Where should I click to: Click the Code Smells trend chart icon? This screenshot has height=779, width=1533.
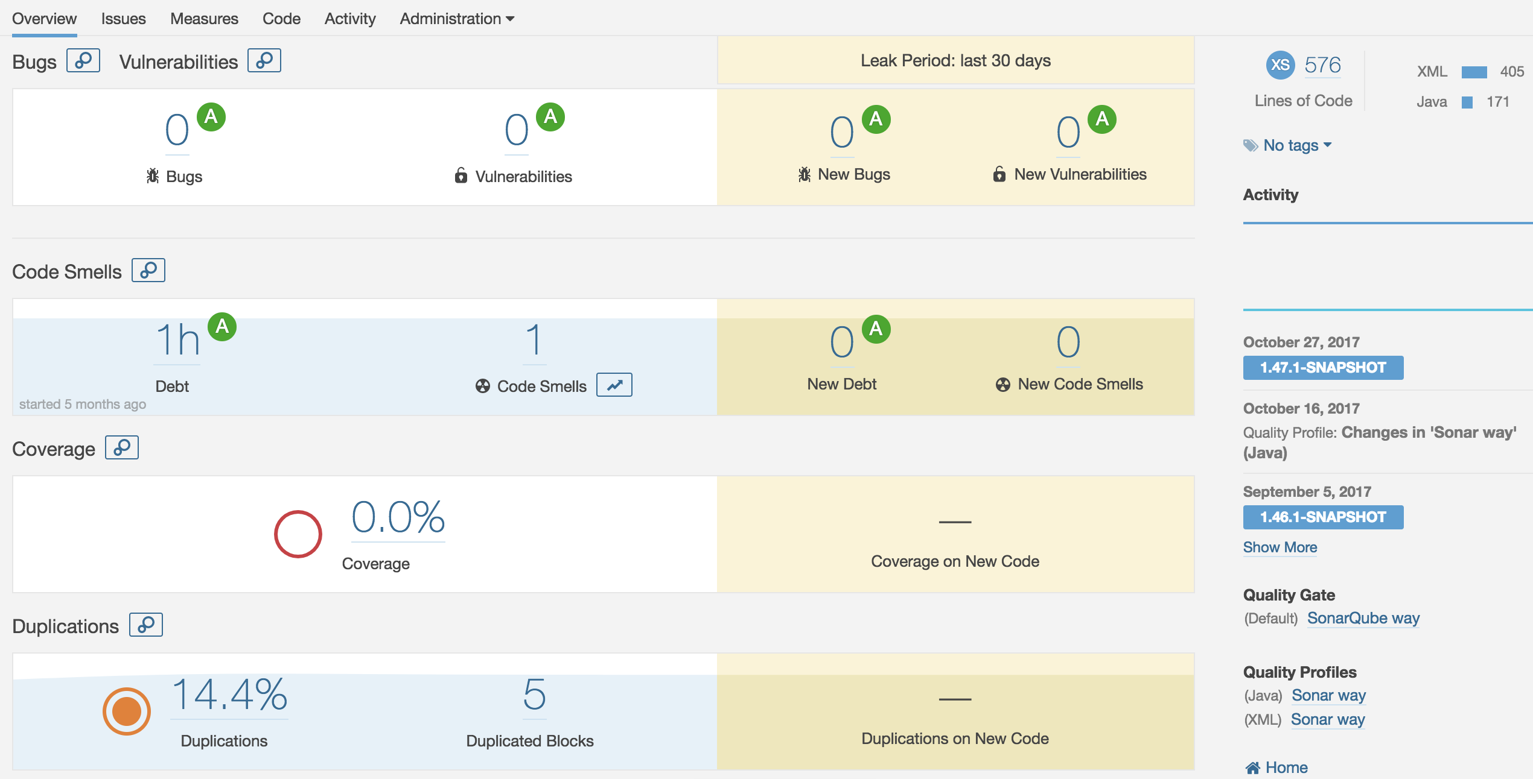(x=616, y=385)
